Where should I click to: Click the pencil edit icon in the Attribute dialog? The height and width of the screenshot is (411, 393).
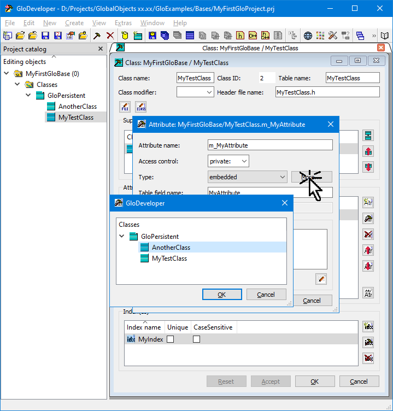[x=321, y=279]
